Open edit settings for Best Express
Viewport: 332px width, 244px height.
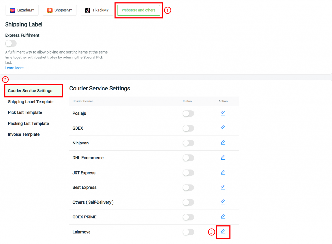pos(223,187)
